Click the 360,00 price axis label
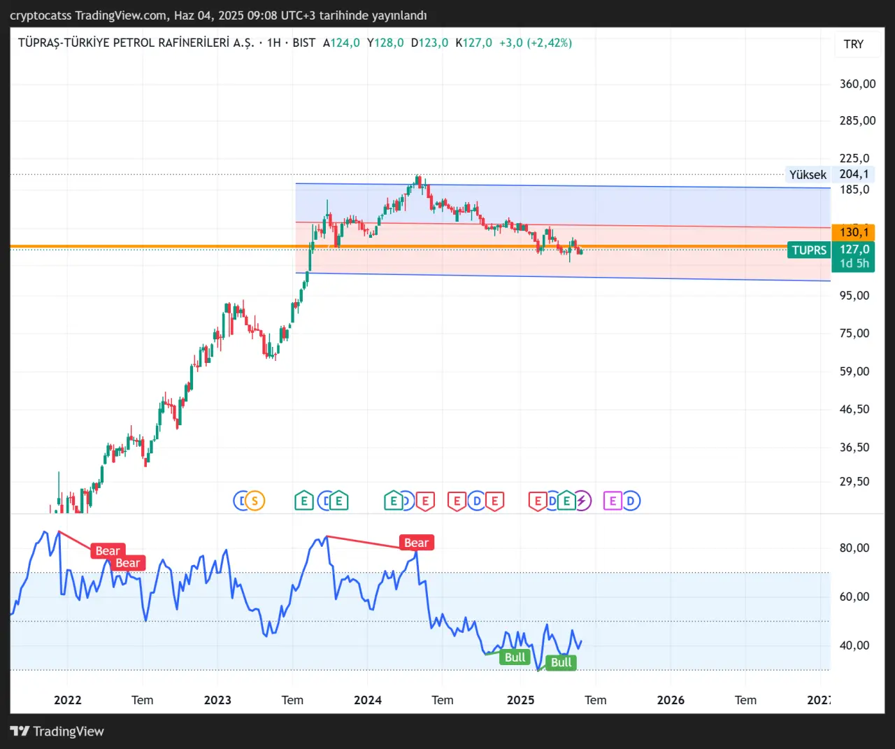The height and width of the screenshot is (749, 895). point(857,84)
